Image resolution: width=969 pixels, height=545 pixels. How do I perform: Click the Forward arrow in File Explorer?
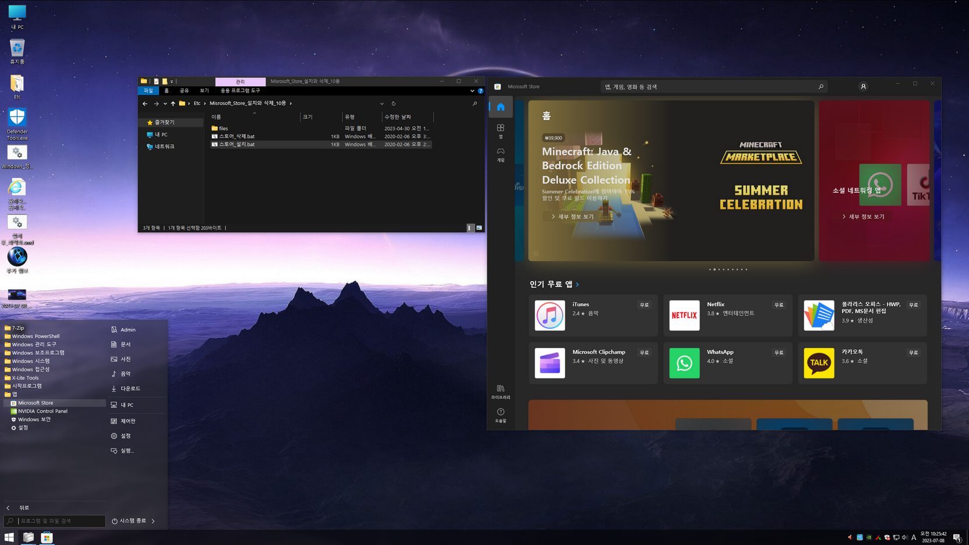coord(155,104)
